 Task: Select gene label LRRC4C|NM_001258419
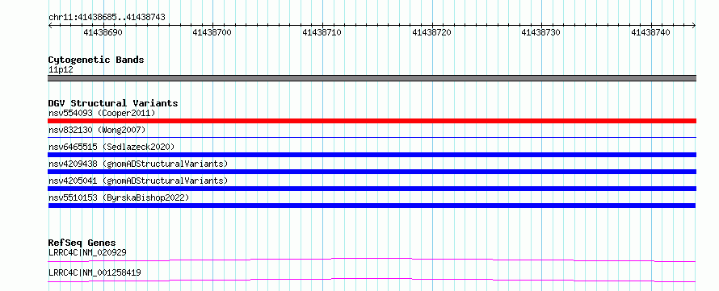point(95,272)
